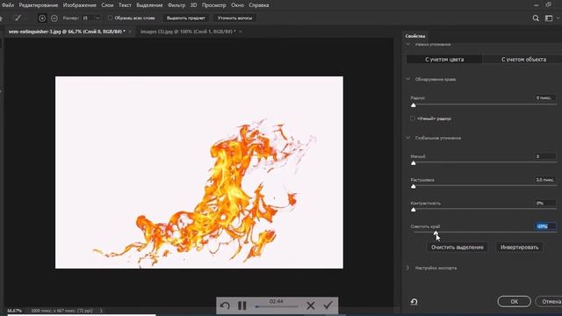Switch to images (3).jpg document tab
The image size is (562, 316).
click(188, 32)
